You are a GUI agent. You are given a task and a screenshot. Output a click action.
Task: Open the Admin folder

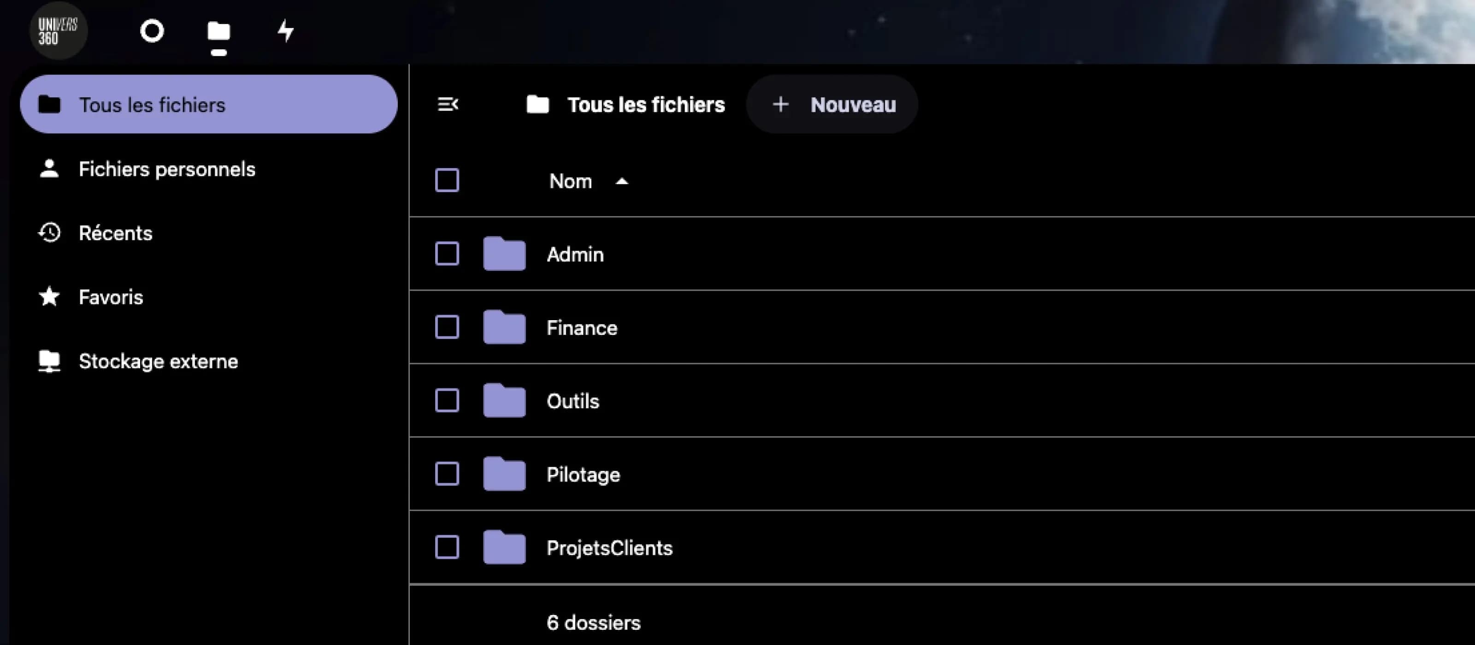coord(575,254)
